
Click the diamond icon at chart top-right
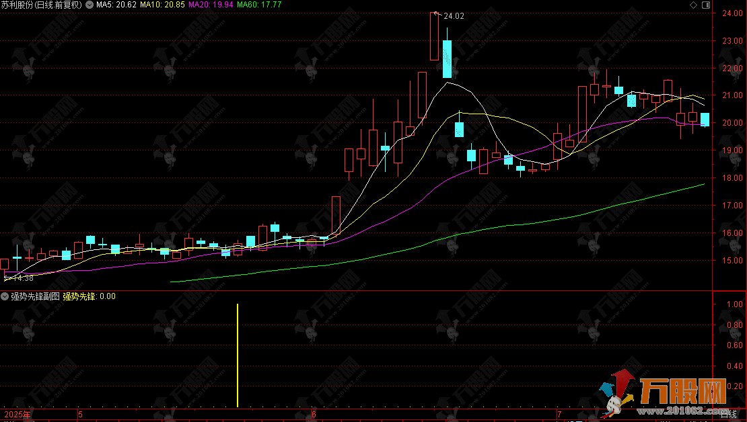(x=694, y=5)
